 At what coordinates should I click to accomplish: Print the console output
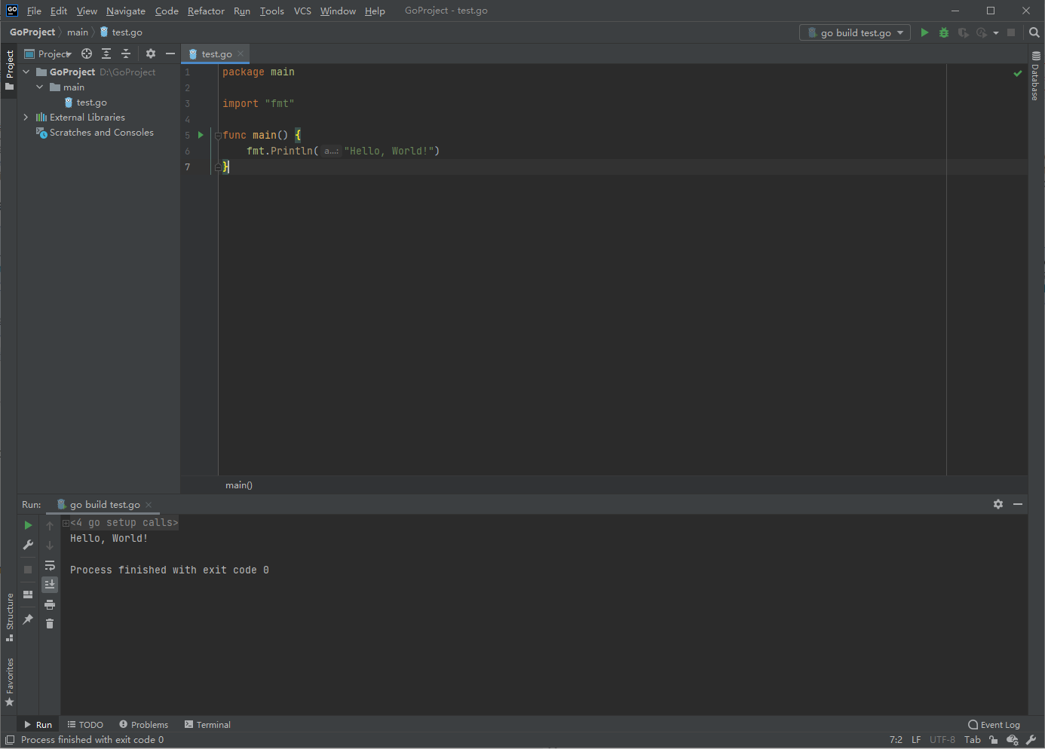point(50,604)
